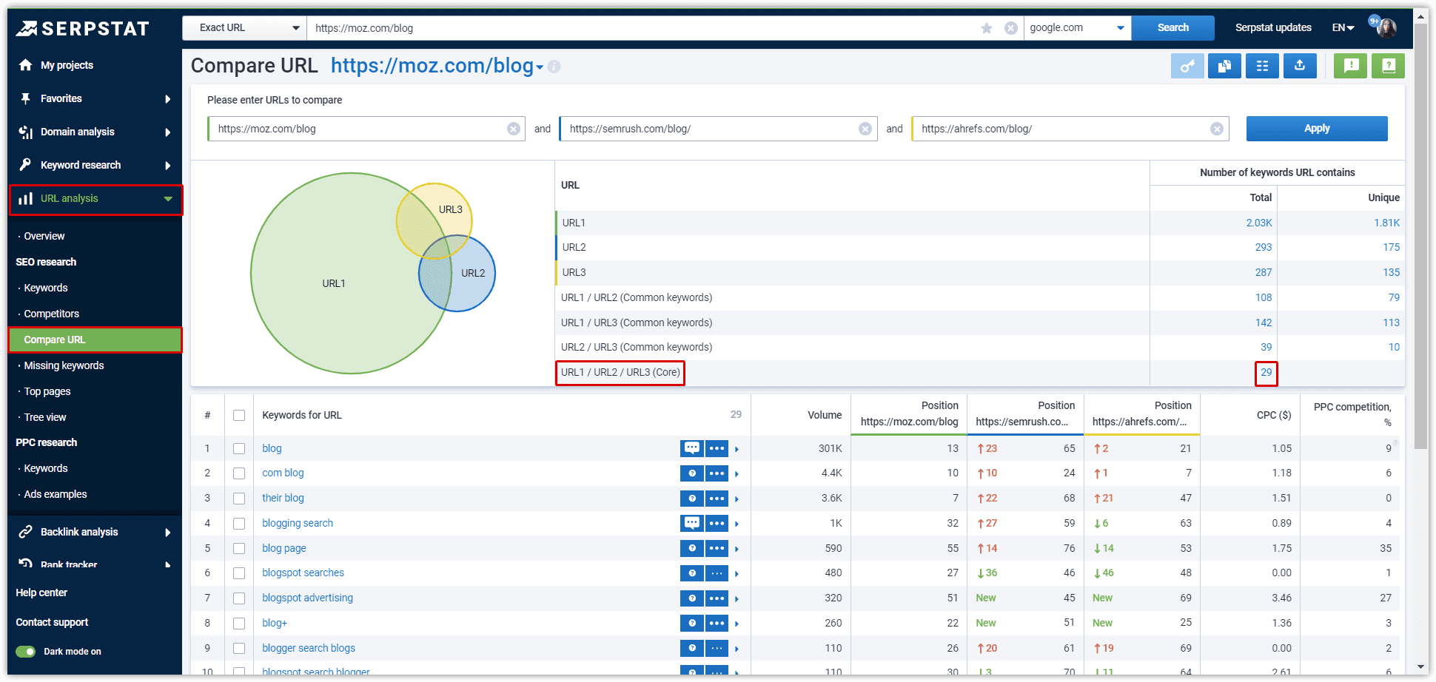Click the columns list toolbar button
This screenshot has height=682, width=1436.
[1262, 66]
